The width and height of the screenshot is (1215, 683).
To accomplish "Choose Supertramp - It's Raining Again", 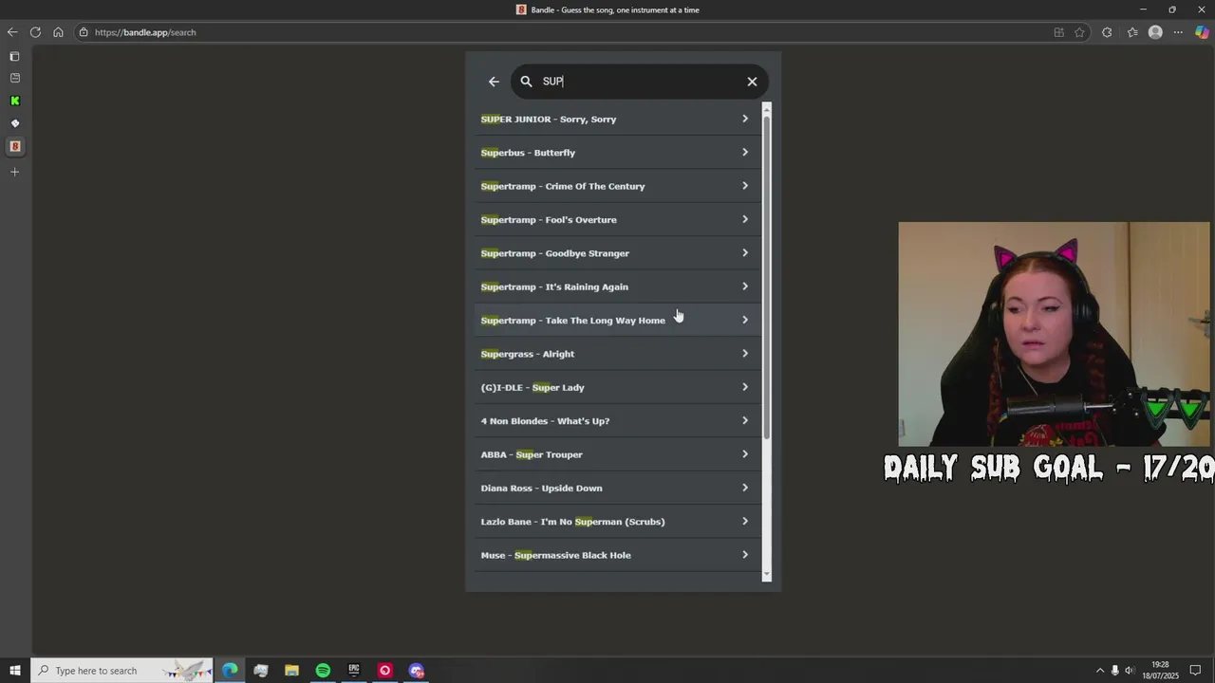I will pyautogui.click(x=618, y=286).
